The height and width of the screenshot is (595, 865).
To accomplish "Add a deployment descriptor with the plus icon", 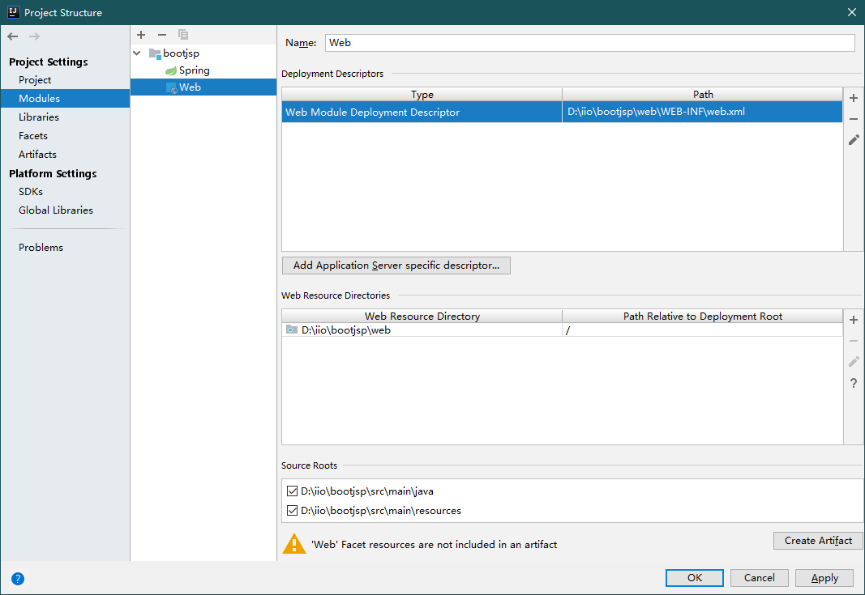I will [x=854, y=98].
